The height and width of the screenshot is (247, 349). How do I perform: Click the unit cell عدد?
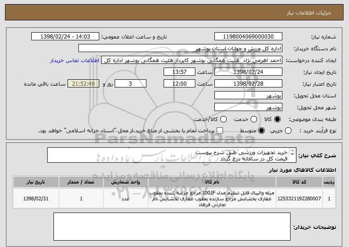point(126,199)
